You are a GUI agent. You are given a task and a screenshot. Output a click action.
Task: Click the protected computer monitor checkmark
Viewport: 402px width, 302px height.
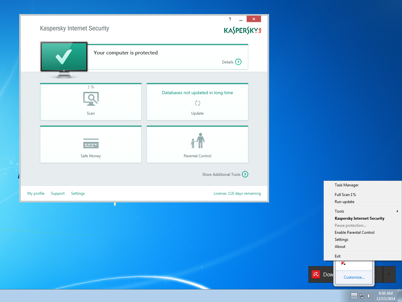(x=64, y=57)
